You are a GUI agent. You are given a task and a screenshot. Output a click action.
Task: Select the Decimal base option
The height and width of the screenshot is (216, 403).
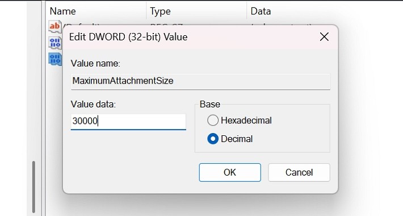[213, 139]
